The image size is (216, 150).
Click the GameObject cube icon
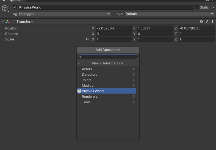click(5, 8)
